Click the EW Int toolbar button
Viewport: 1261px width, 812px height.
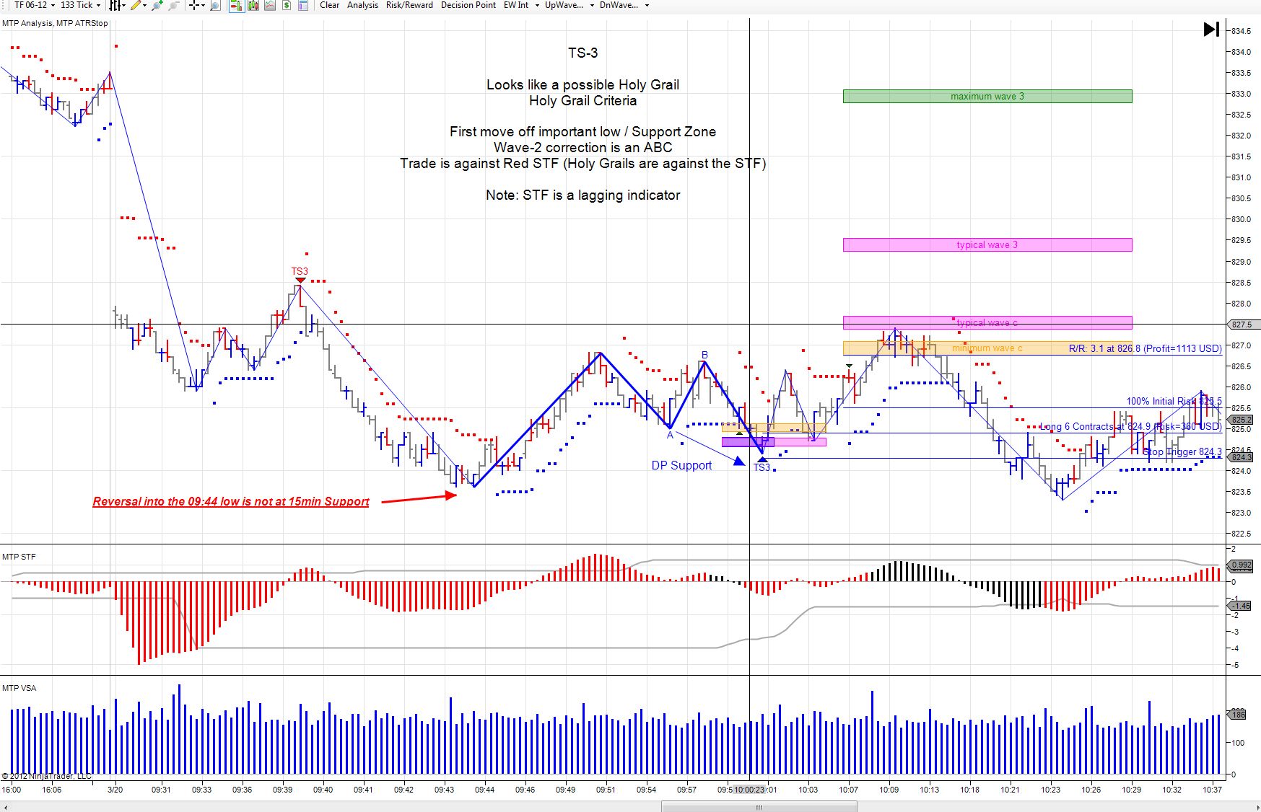(x=516, y=5)
